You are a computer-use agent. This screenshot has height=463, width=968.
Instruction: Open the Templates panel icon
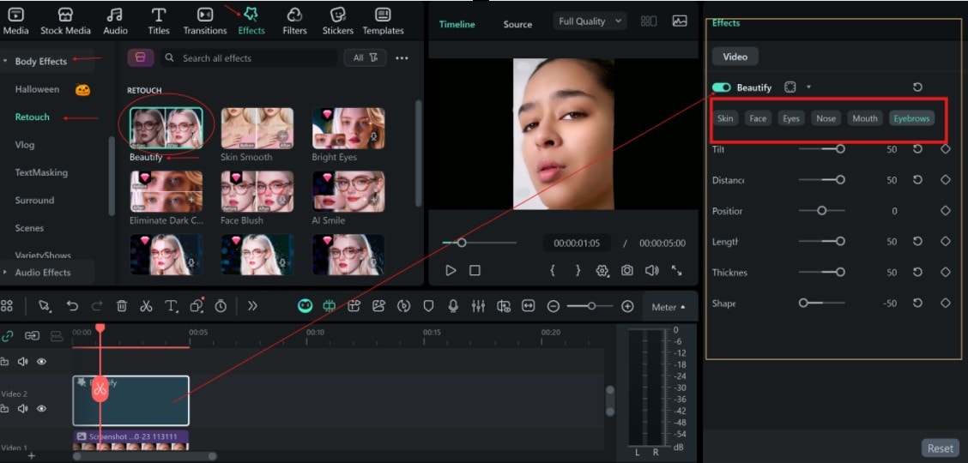(383, 15)
